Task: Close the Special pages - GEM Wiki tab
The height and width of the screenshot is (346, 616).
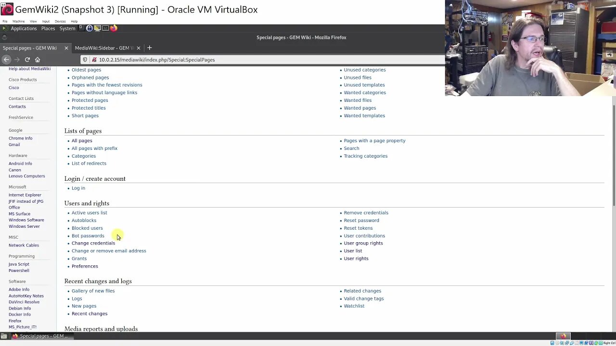Action: click(66, 48)
